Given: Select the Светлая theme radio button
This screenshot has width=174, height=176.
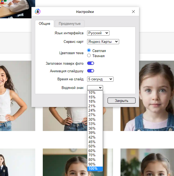Looking at the screenshot, I should [x=89, y=51].
